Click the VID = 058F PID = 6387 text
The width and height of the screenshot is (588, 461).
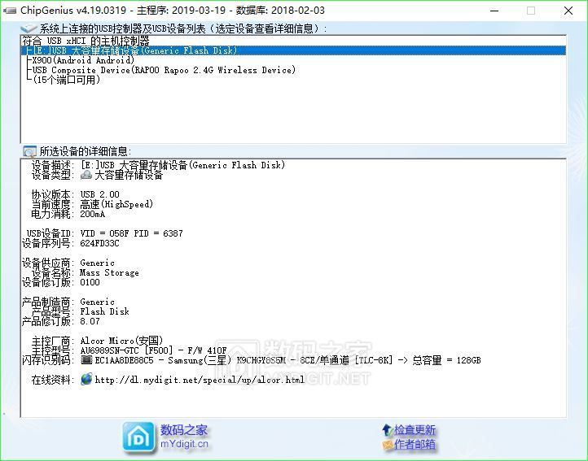coord(131,233)
